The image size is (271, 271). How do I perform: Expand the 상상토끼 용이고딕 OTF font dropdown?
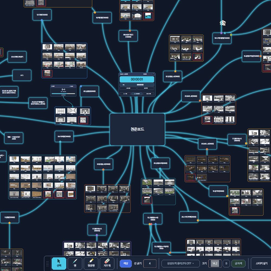coord(180,263)
